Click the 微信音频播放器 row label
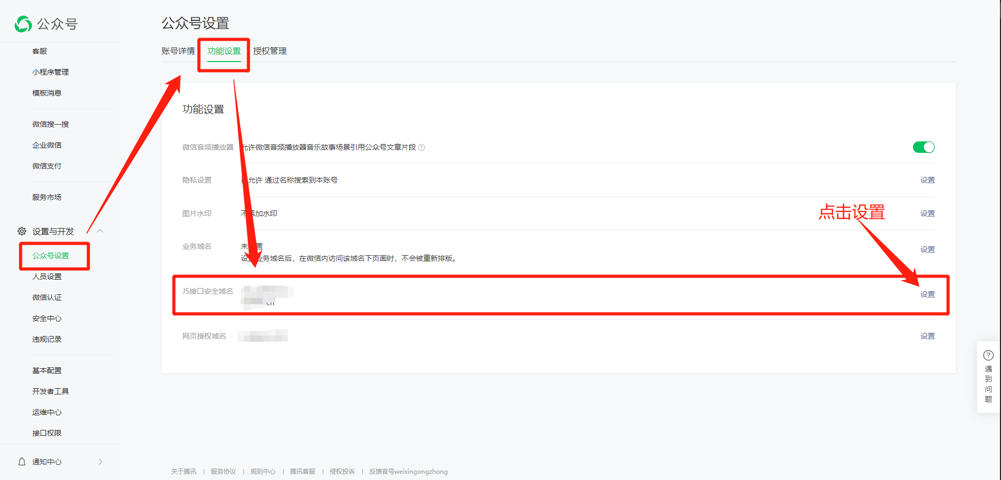1001x480 pixels. click(208, 147)
